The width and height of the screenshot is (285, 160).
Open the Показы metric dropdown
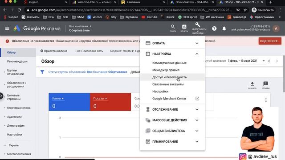pyautogui.click(x=100, y=98)
